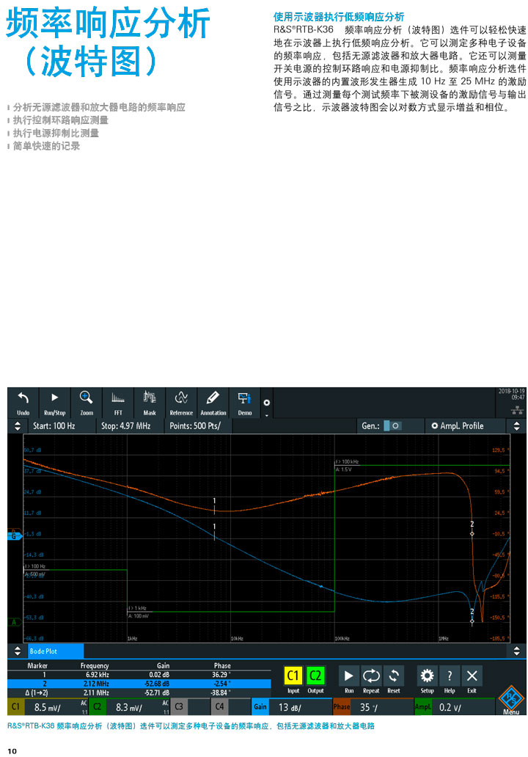Open the R&S Menu logo button
This screenshot has width=528, height=757.
point(511,700)
